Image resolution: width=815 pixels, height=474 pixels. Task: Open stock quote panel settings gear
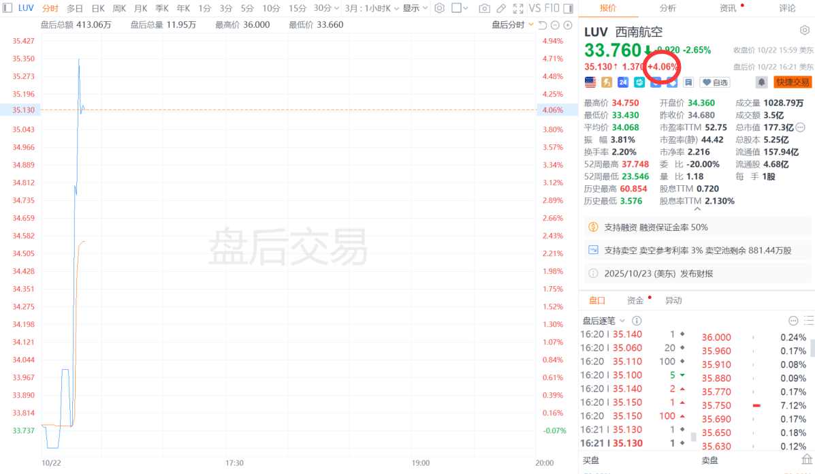(x=804, y=31)
